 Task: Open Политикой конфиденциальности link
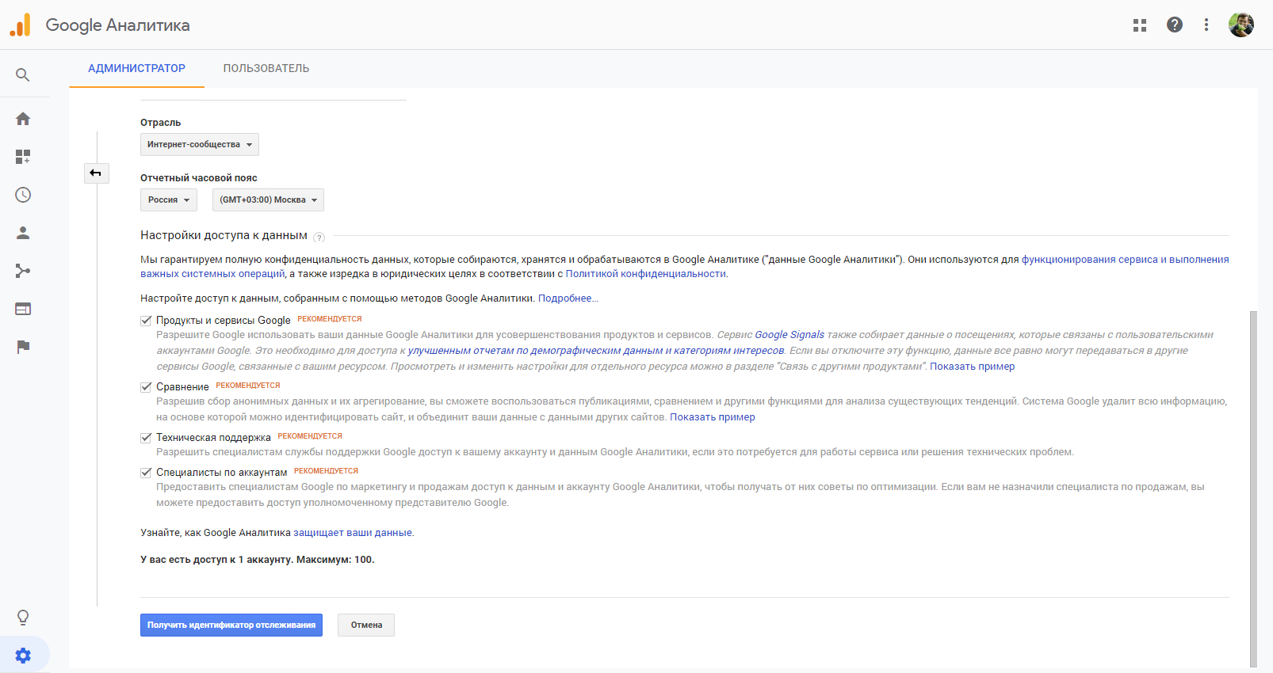[646, 274]
